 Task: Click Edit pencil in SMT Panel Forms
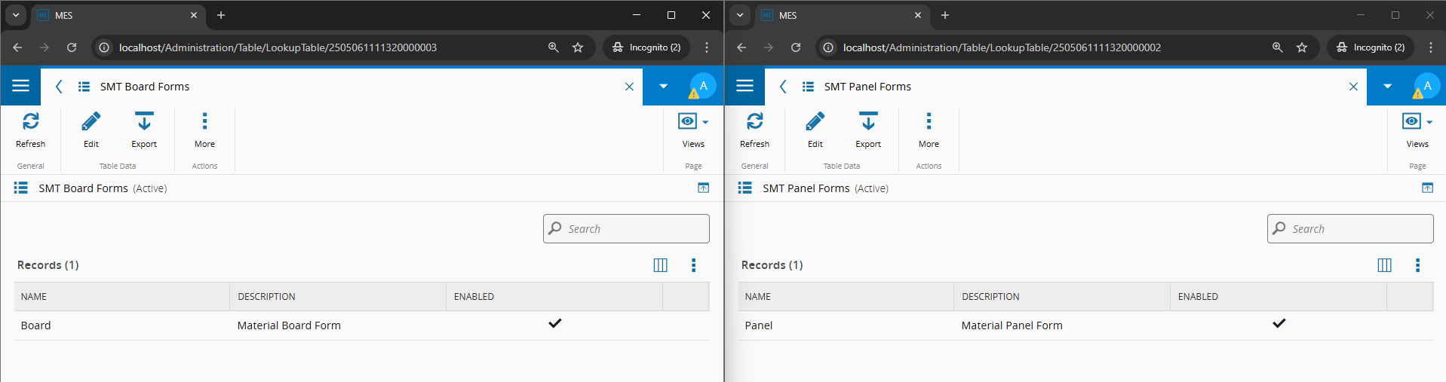815,130
